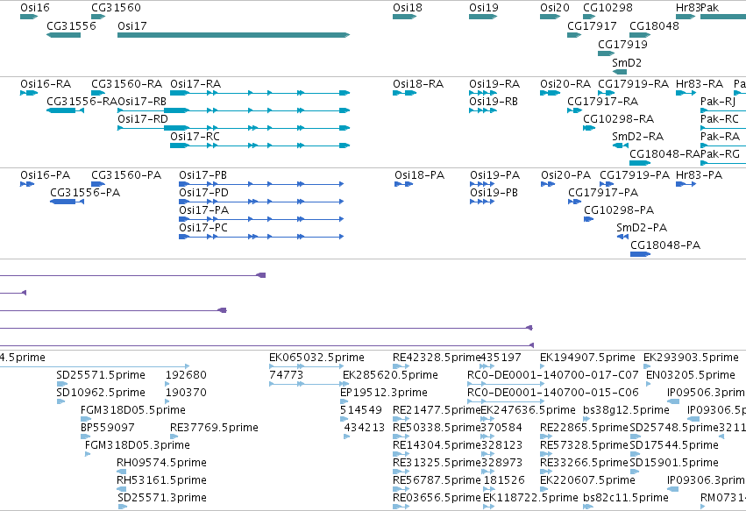The height and width of the screenshot is (511, 746).
Task: Select the SmD2 gene label
Action: point(627,63)
